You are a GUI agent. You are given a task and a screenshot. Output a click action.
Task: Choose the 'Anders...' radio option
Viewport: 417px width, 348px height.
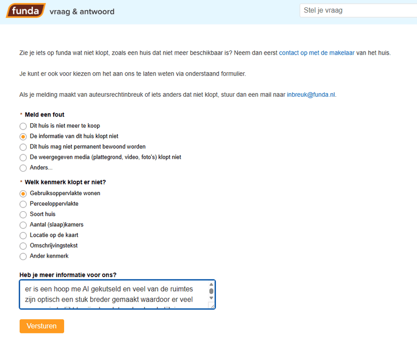pyautogui.click(x=23, y=167)
